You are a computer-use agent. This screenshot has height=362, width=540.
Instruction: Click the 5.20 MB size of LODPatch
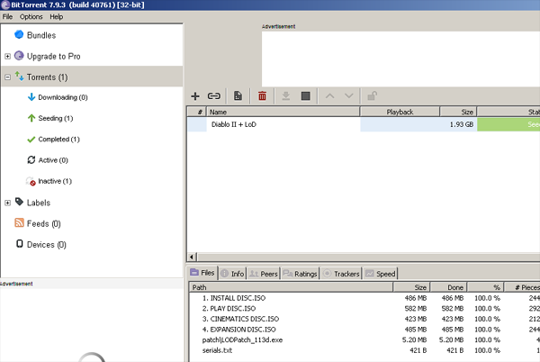tap(414, 340)
